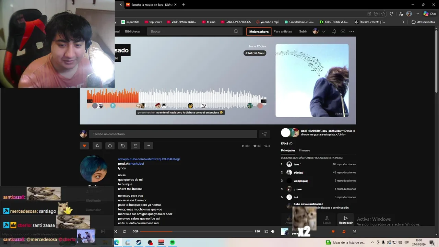The image size is (439, 247).
Task: Share the track using the share icon
Action: (110, 146)
